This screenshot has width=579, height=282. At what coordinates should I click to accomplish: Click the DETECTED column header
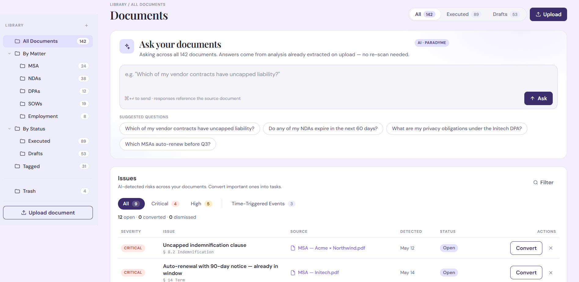(411, 232)
